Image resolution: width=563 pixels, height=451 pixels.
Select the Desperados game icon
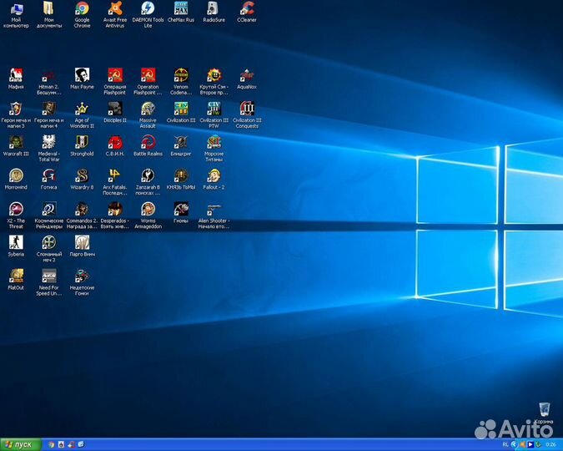pos(115,215)
